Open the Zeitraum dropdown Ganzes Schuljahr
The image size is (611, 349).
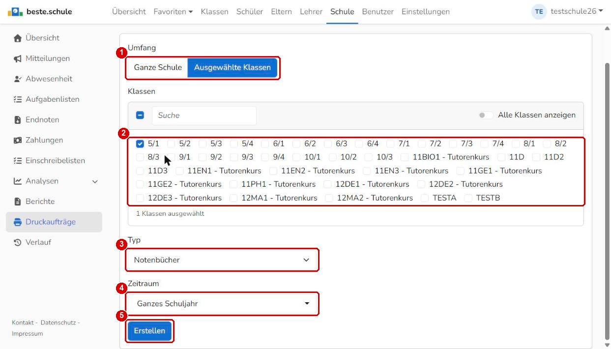pos(222,304)
